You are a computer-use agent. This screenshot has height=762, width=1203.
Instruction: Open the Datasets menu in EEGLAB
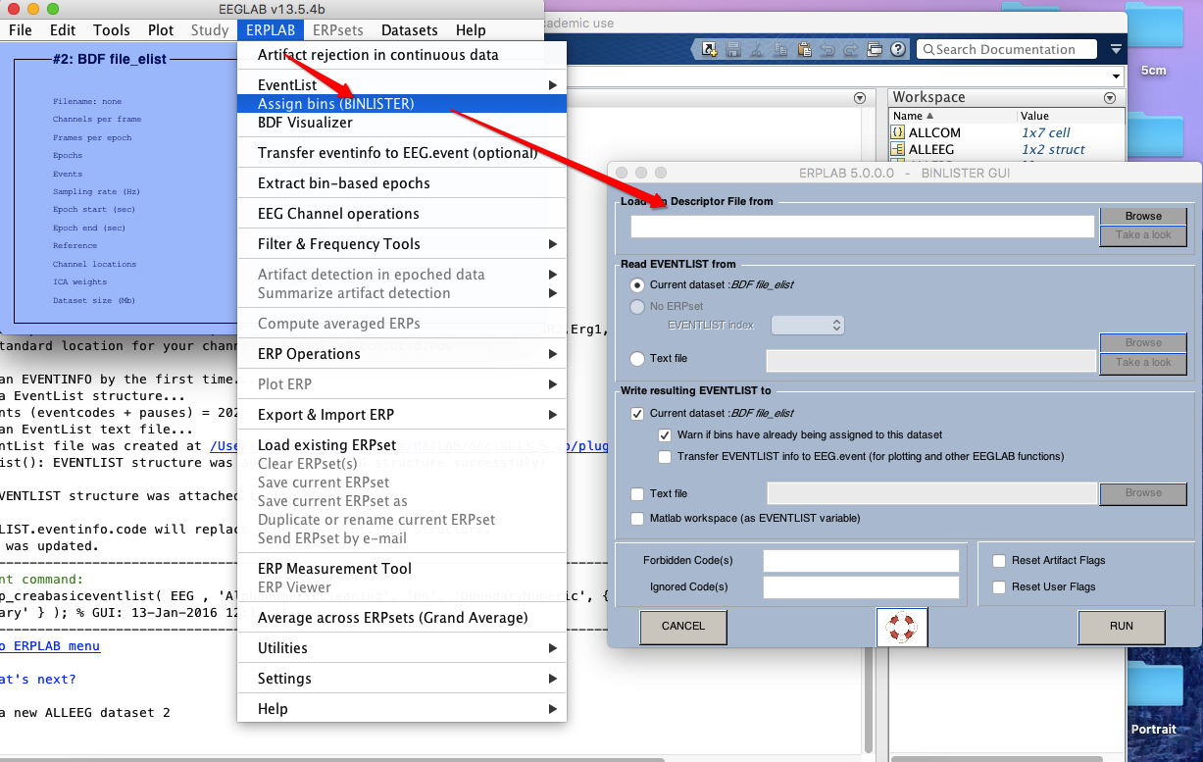[x=410, y=30]
